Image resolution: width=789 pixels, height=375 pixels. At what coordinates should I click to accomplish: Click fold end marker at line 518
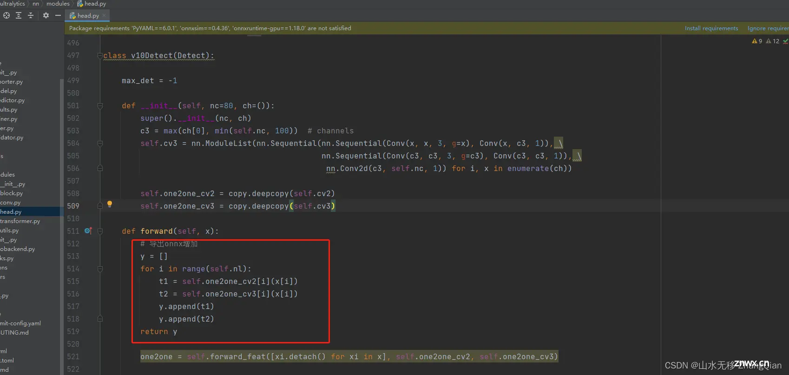coord(100,319)
